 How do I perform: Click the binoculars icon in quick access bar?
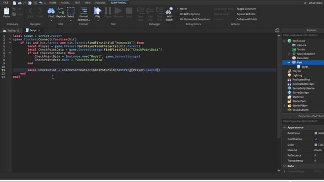click(20, 3)
